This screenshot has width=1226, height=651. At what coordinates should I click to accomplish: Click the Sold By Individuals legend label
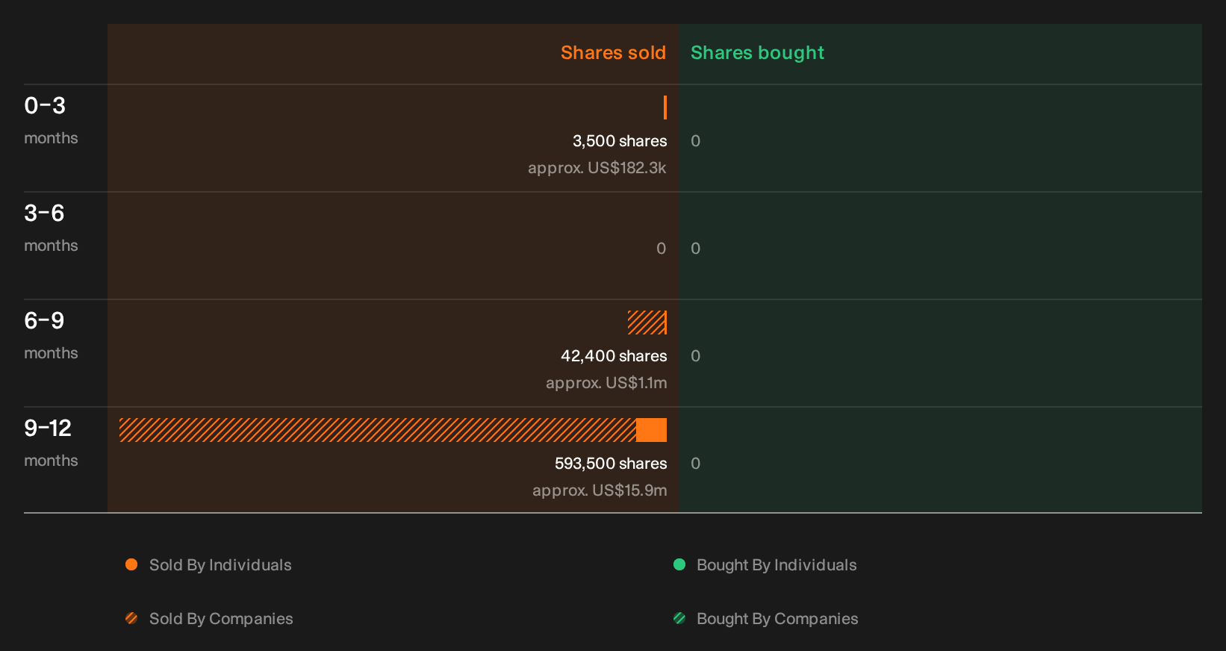pos(220,565)
